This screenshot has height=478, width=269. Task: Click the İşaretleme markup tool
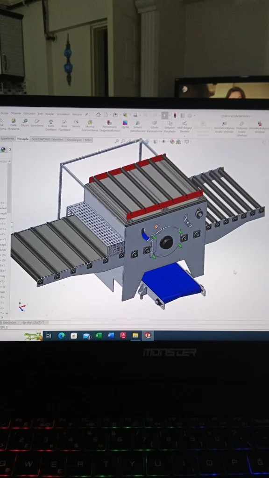[x=37, y=123]
